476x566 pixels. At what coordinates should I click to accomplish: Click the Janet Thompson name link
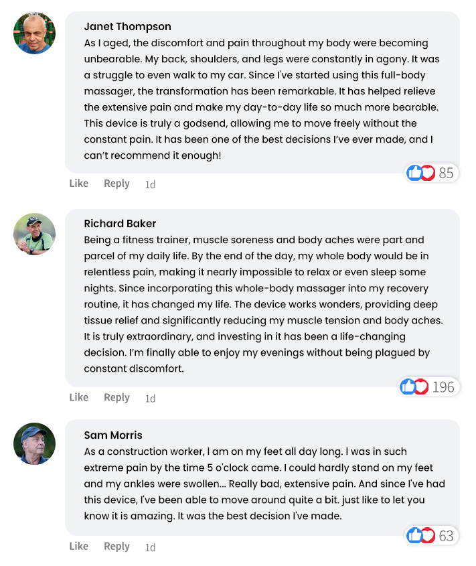127,27
